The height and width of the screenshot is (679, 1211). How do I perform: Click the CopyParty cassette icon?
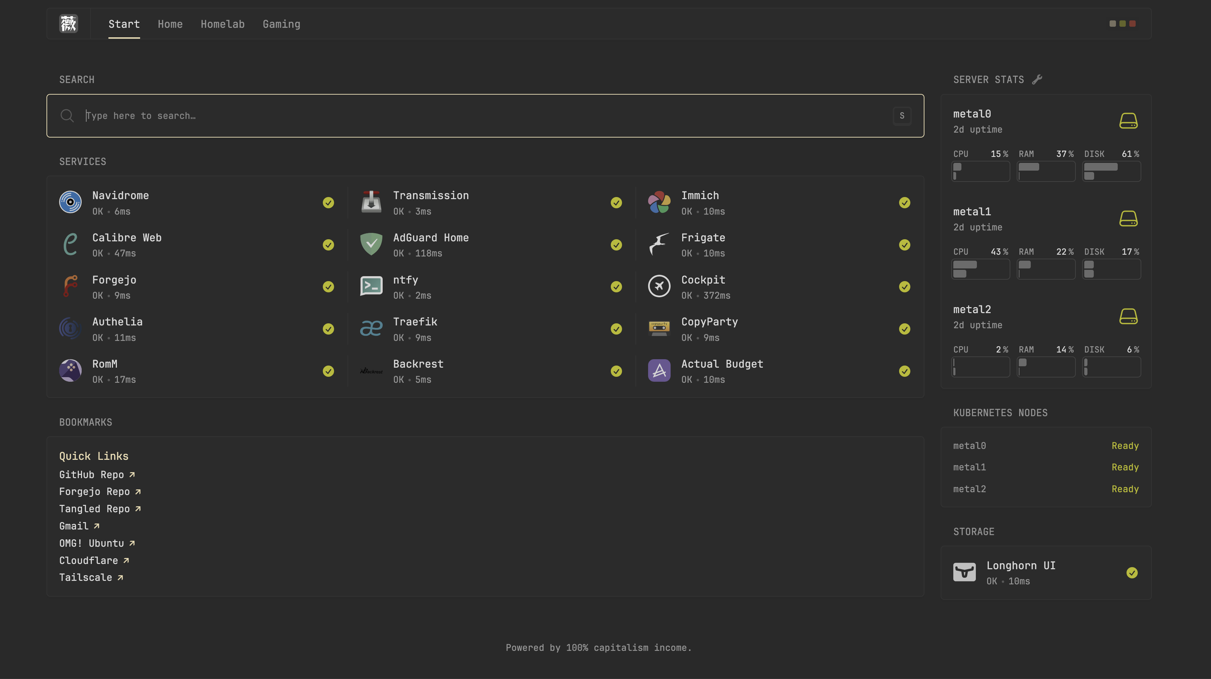659,329
